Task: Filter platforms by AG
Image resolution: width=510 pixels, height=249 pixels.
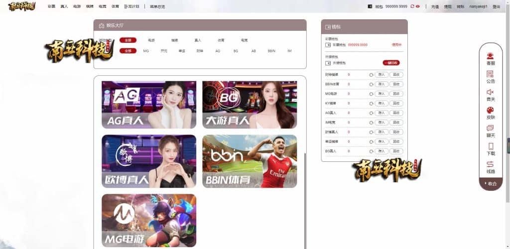Action: click(x=218, y=51)
